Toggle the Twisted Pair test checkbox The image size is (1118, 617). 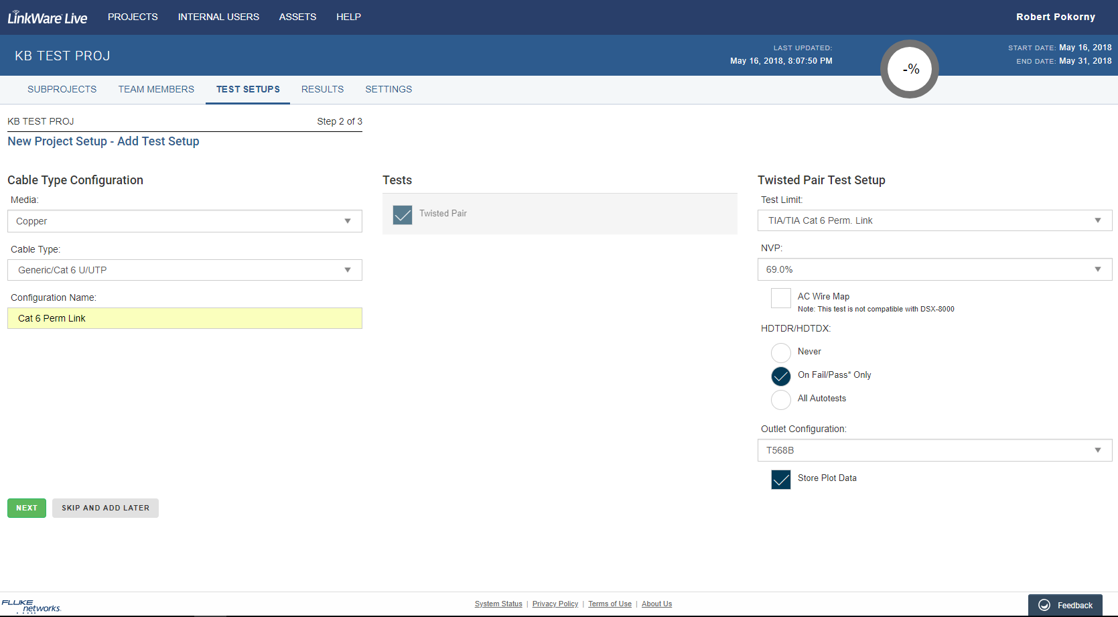tap(403, 215)
